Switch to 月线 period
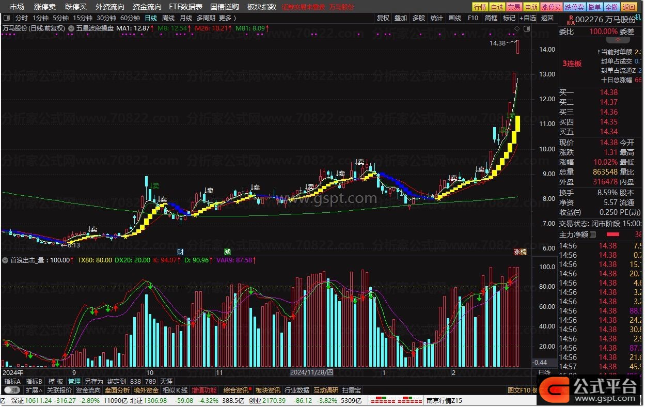 click(x=186, y=18)
